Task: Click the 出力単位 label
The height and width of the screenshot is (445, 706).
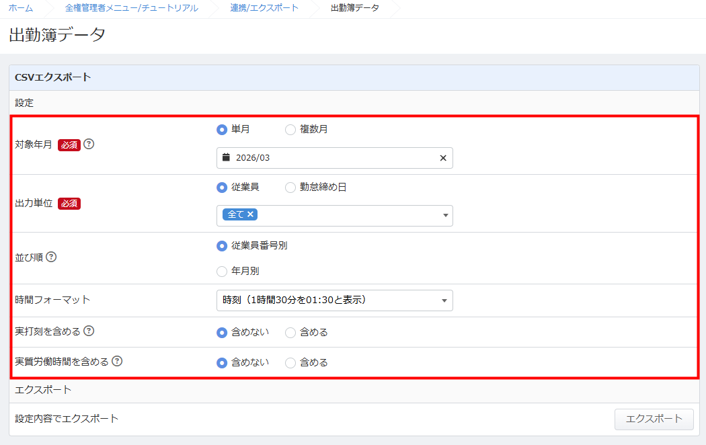Action: pos(34,204)
